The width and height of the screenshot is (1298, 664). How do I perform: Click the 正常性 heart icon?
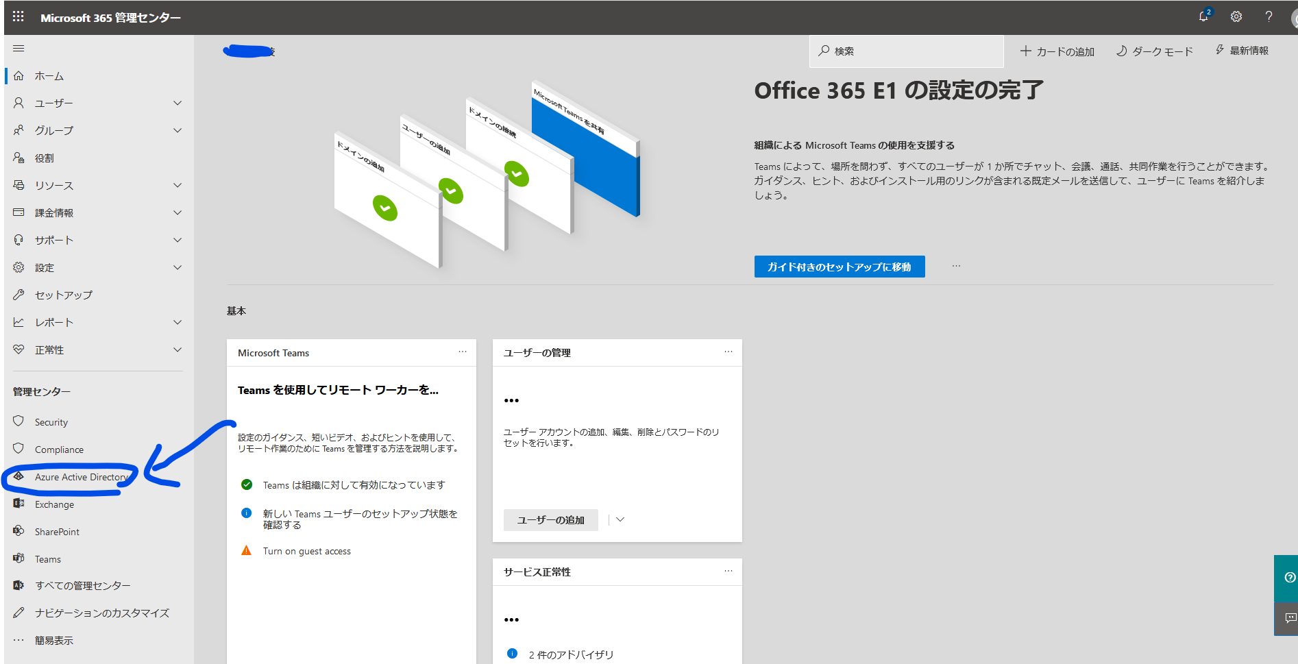[x=19, y=349]
